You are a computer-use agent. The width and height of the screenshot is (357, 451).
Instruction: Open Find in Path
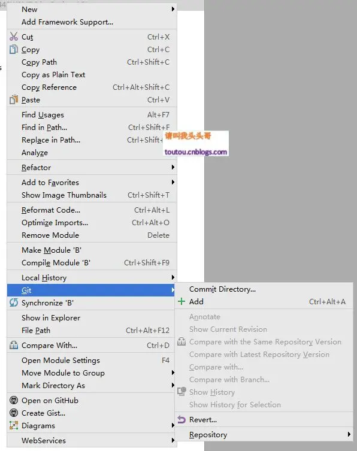pyautogui.click(x=92, y=127)
